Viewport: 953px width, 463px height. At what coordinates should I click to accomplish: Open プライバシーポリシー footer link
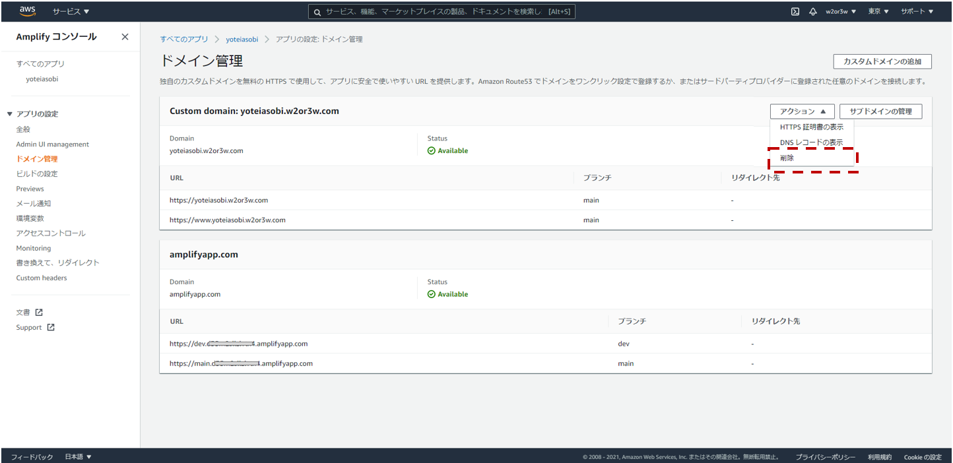click(x=825, y=457)
